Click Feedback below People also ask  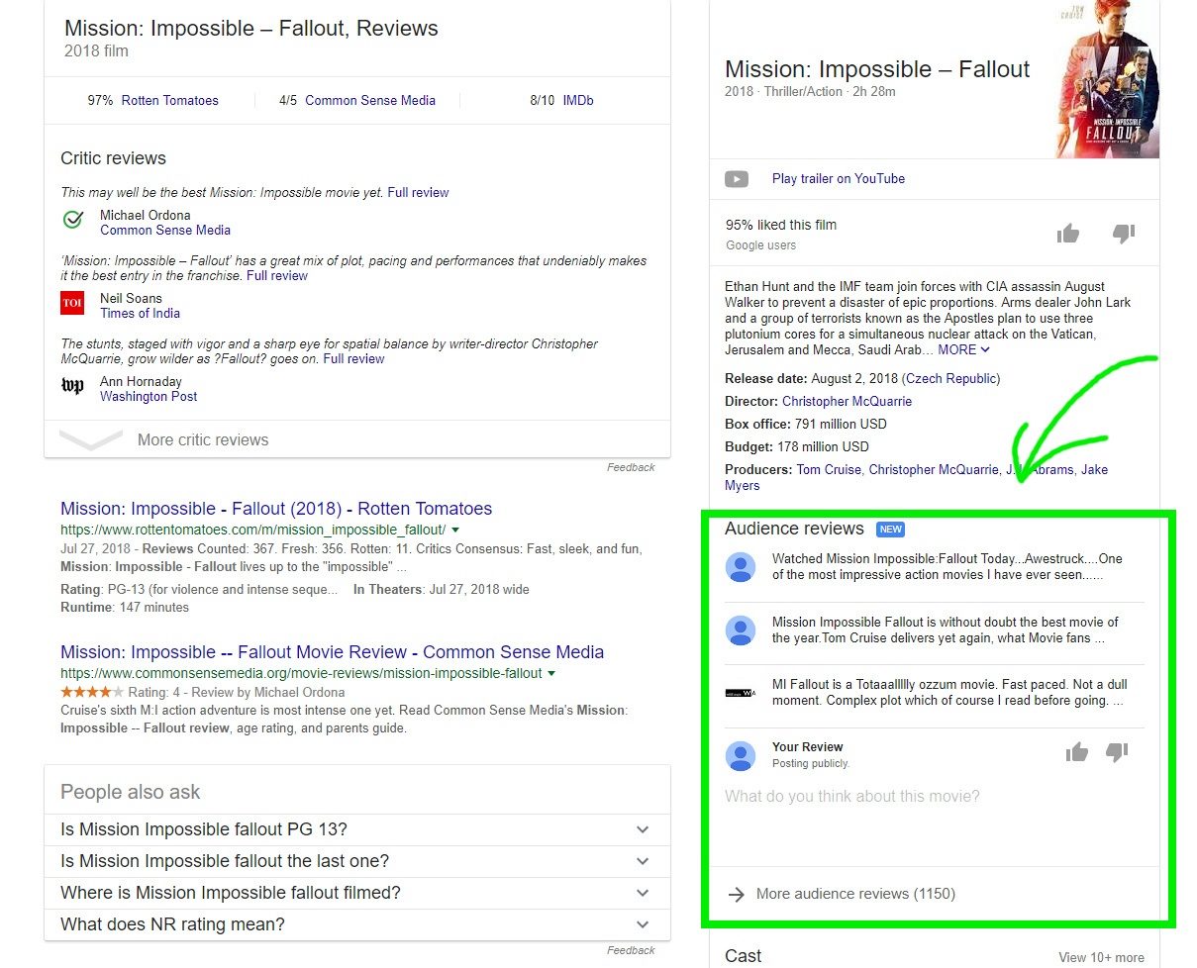(x=631, y=950)
